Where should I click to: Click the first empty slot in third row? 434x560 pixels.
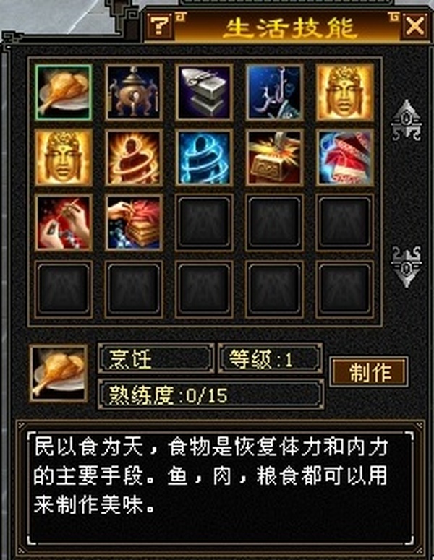click(204, 223)
